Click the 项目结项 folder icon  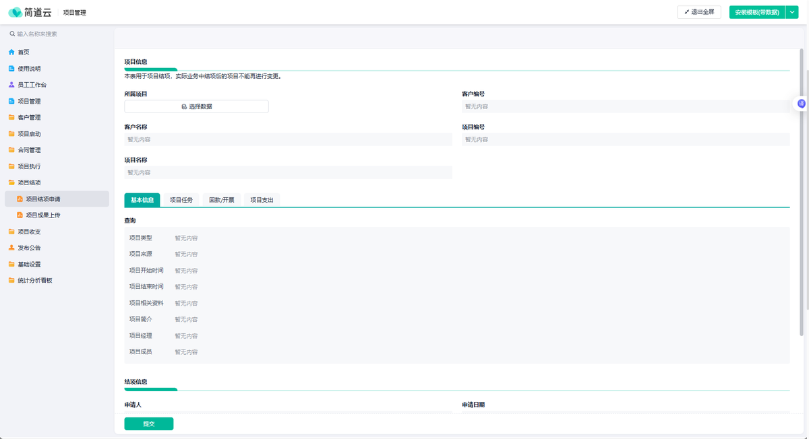point(11,182)
